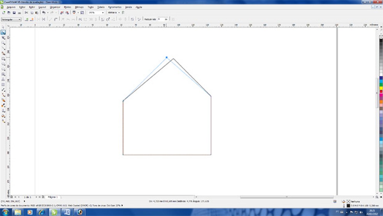The width and height of the screenshot is (383, 216).
Task: Open the Layout menu
Action: click(x=42, y=7)
